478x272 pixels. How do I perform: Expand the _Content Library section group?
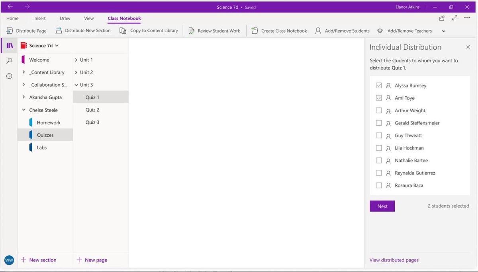24,72
